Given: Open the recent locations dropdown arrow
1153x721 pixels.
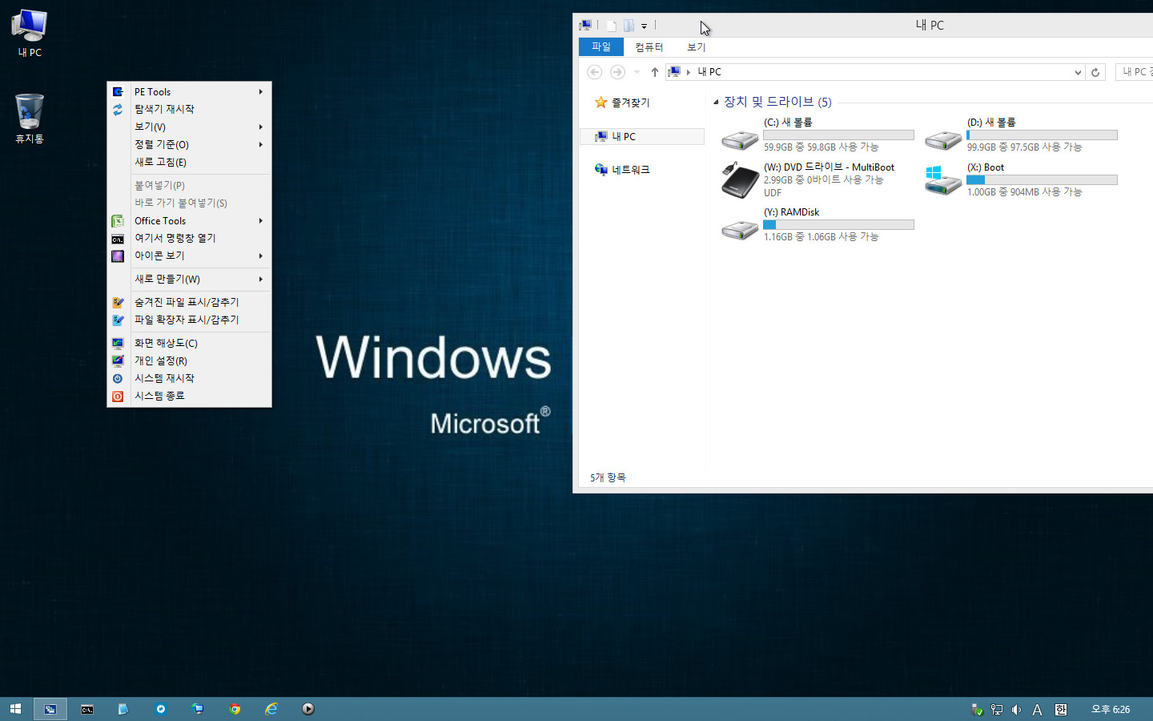Looking at the screenshot, I should pyautogui.click(x=637, y=72).
